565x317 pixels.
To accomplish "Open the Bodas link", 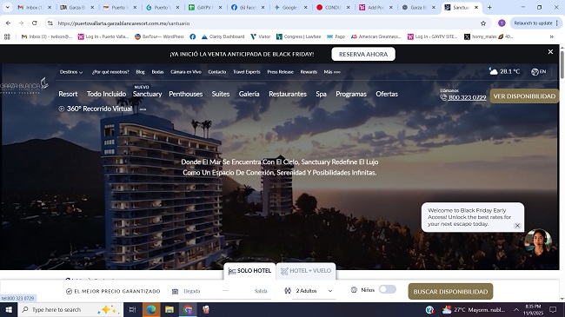I will coord(157,72).
